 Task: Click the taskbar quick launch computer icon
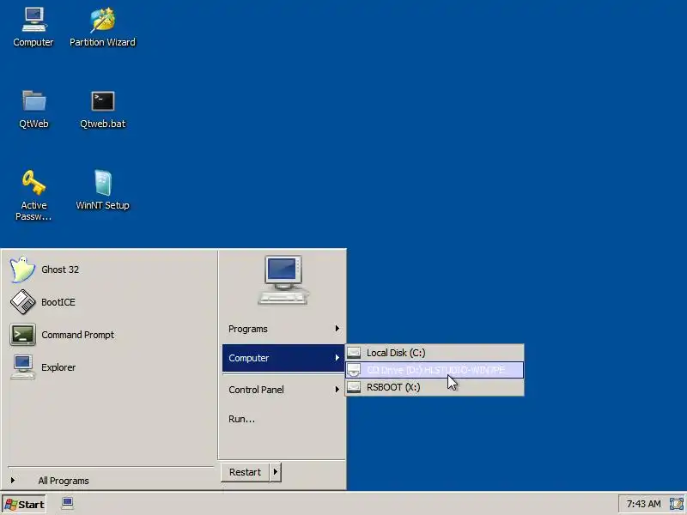point(67,504)
